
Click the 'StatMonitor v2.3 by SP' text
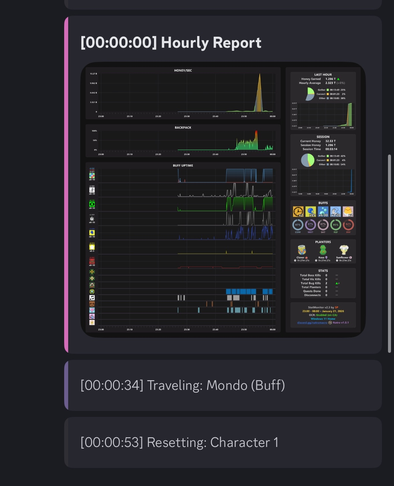tap(323, 307)
